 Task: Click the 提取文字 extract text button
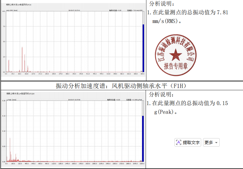188,142
